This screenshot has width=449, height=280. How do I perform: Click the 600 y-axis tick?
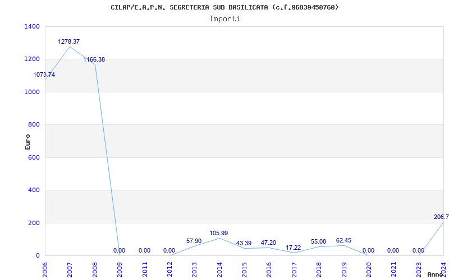35,157
